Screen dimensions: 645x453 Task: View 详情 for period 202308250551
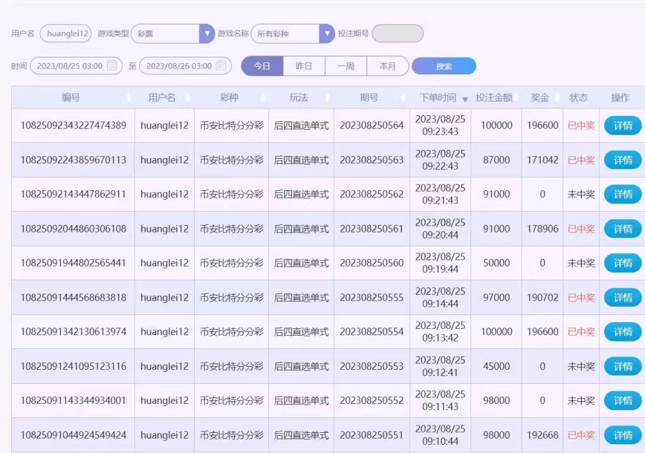[622, 435]
